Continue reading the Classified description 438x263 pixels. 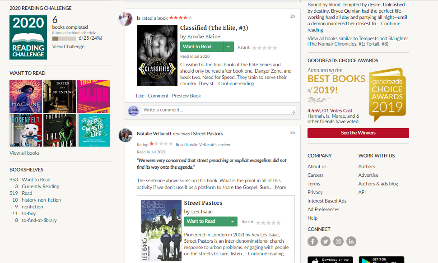point(236,83)
